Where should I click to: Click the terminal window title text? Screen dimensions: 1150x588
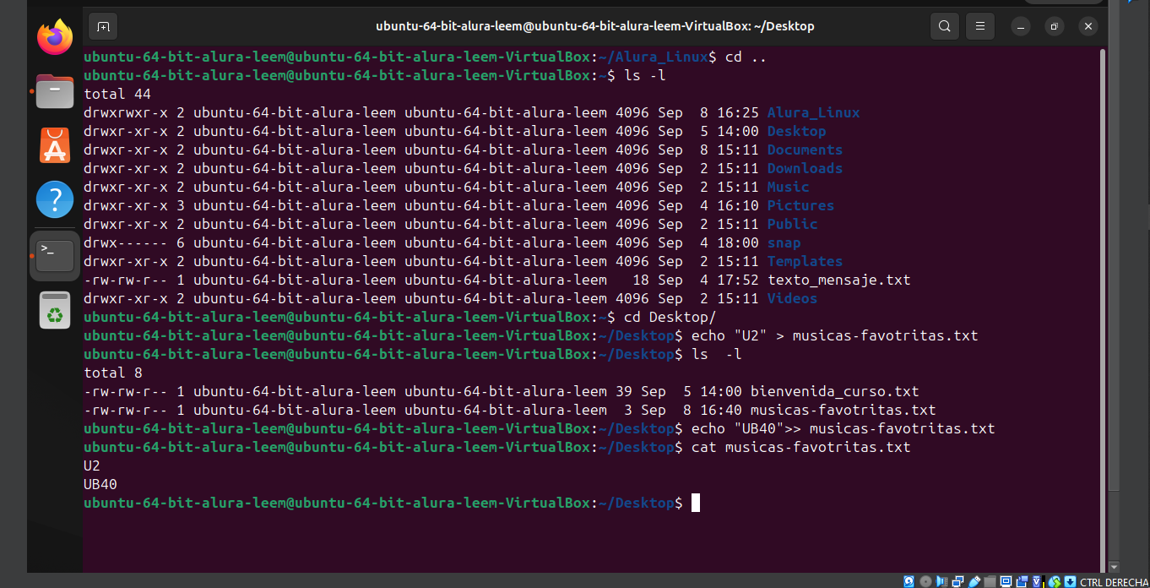tap(594, 26)
